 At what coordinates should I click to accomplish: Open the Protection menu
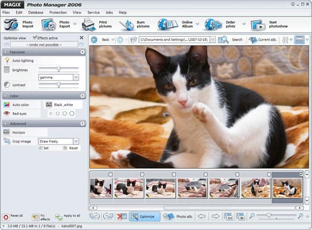(x=58, y=12)
